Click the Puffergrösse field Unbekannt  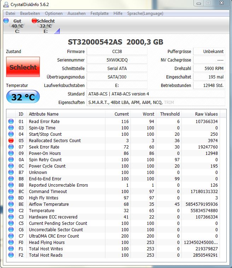(209, 52)
